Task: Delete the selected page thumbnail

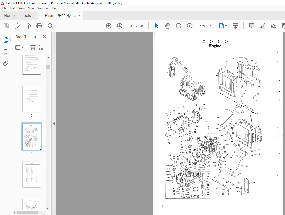Action: [33, 47]
